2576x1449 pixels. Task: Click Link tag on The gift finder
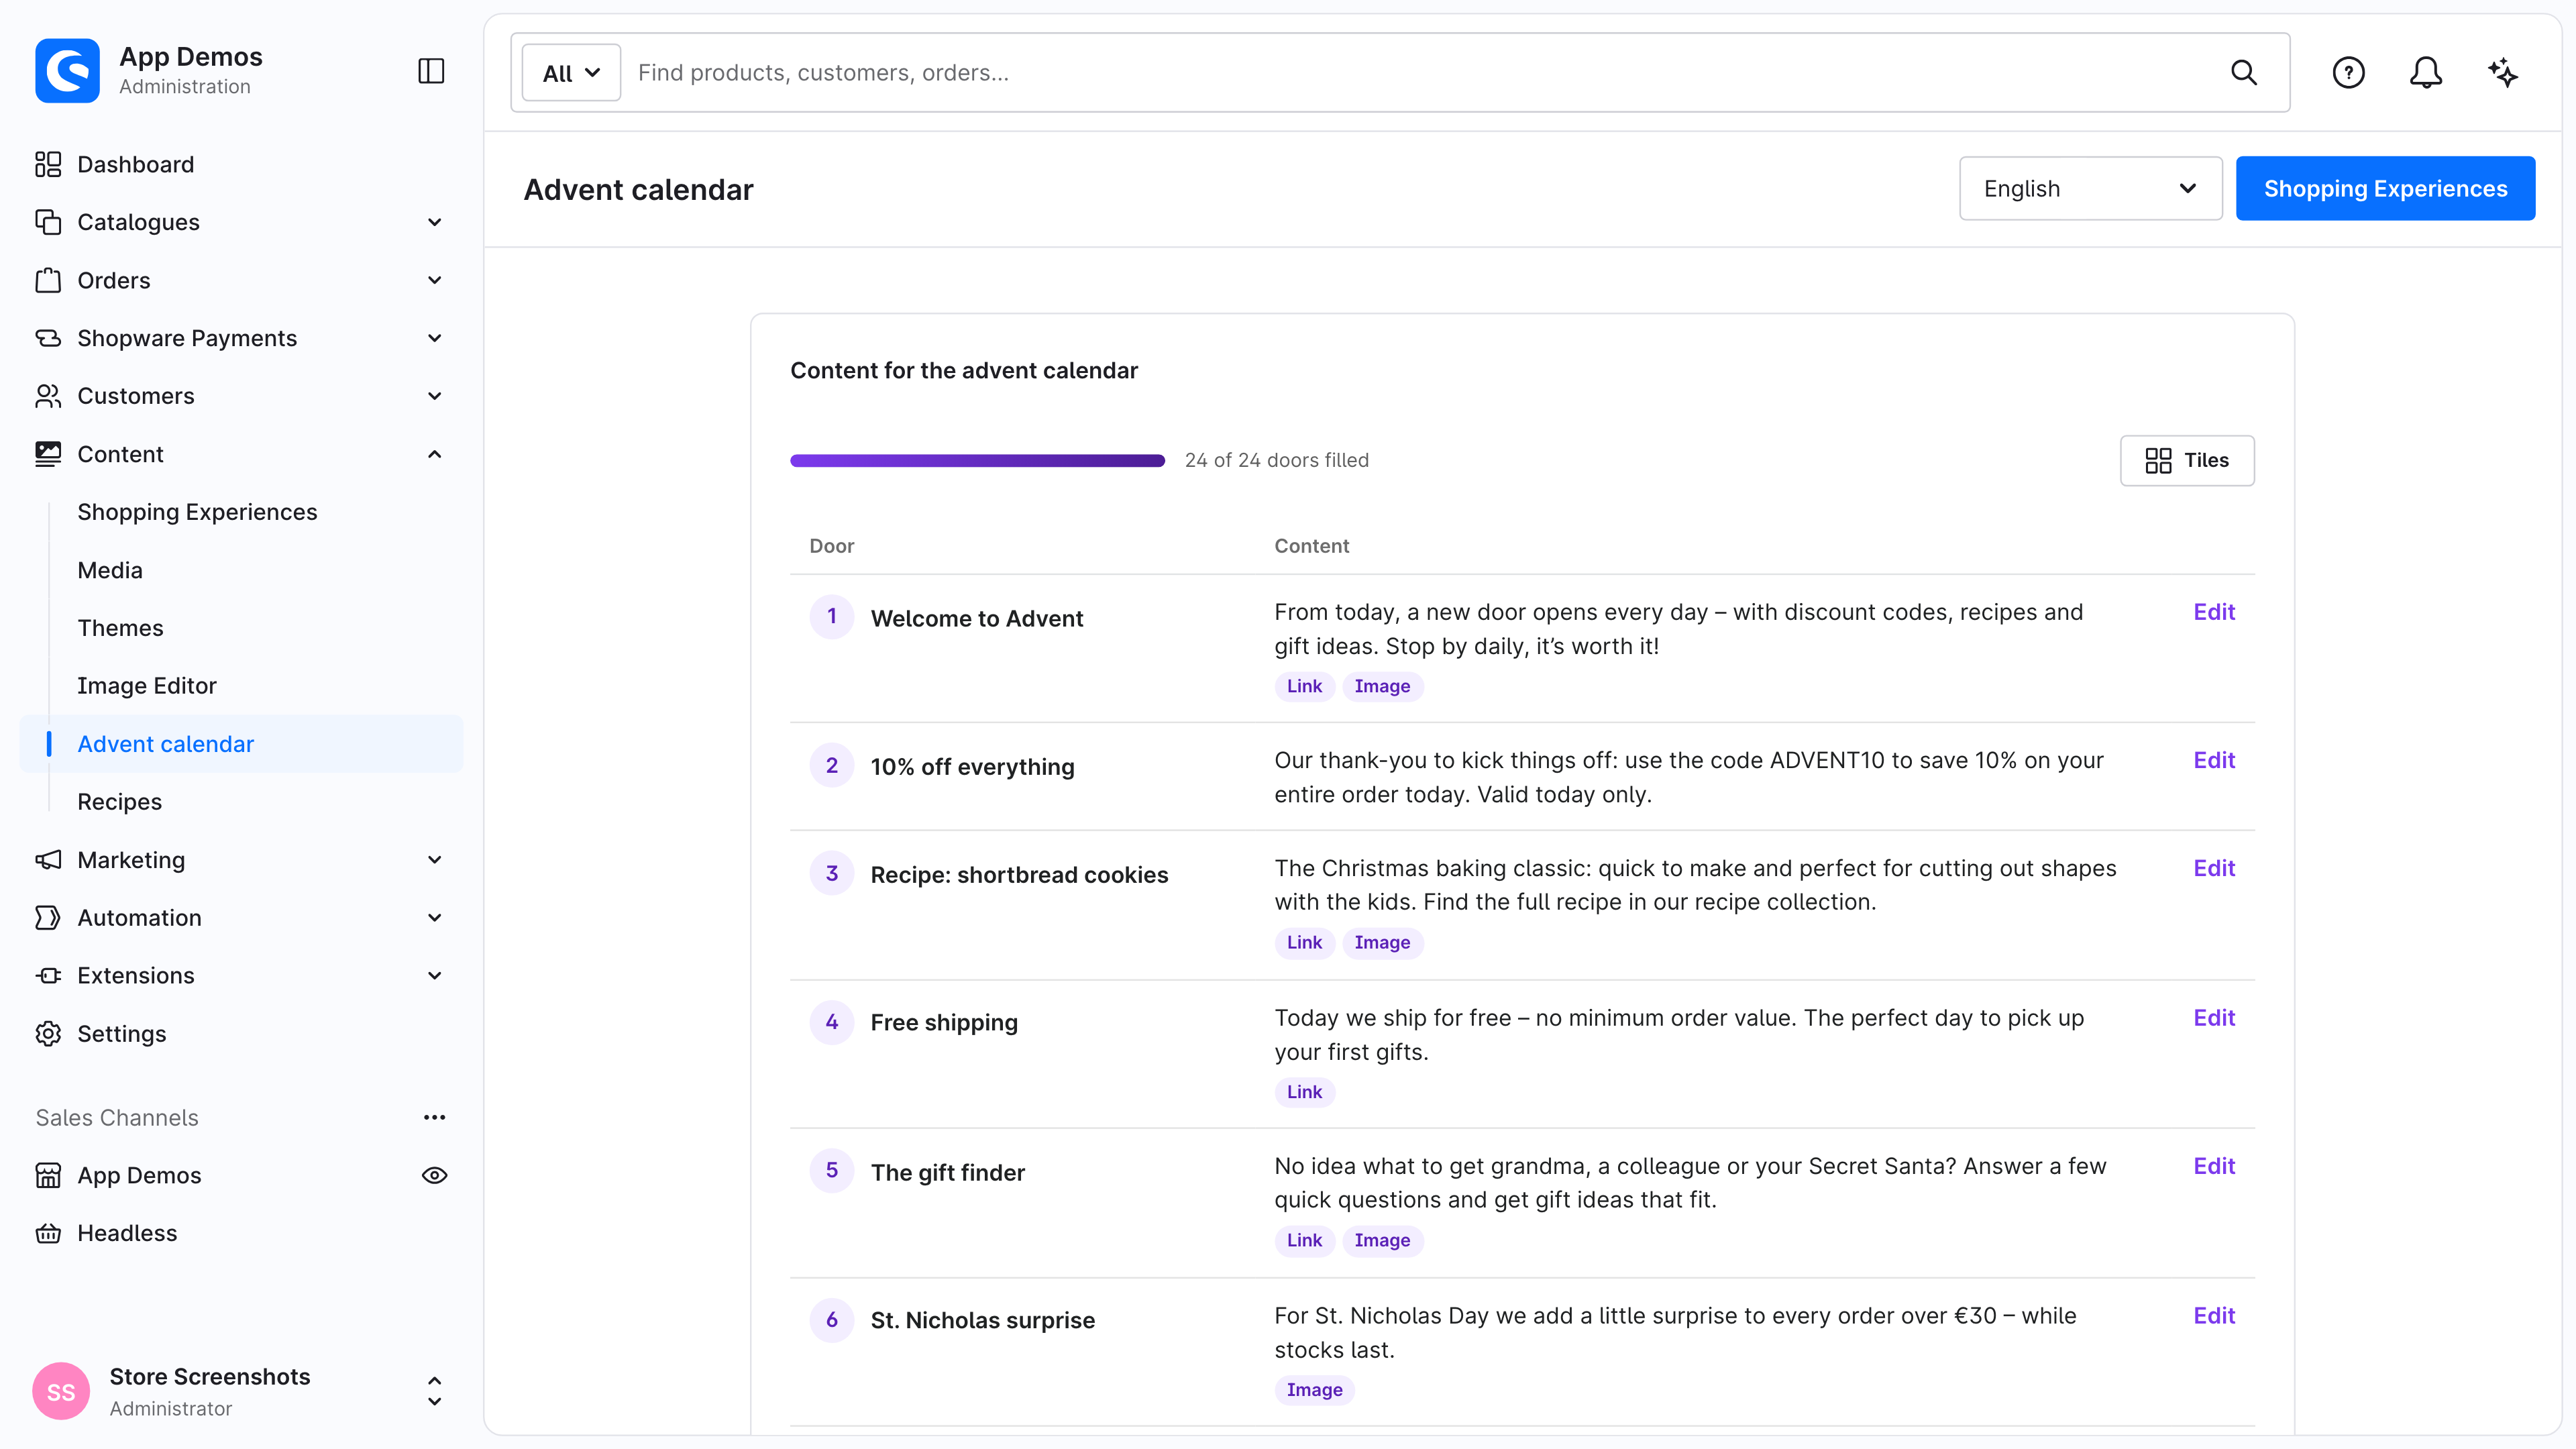(1304, 1240)
